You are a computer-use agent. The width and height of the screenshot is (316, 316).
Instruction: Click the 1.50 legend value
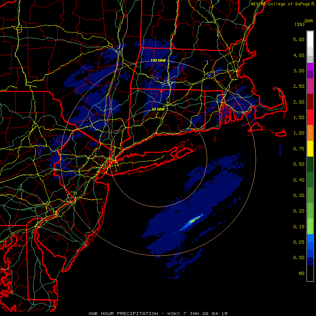[299, 118]
